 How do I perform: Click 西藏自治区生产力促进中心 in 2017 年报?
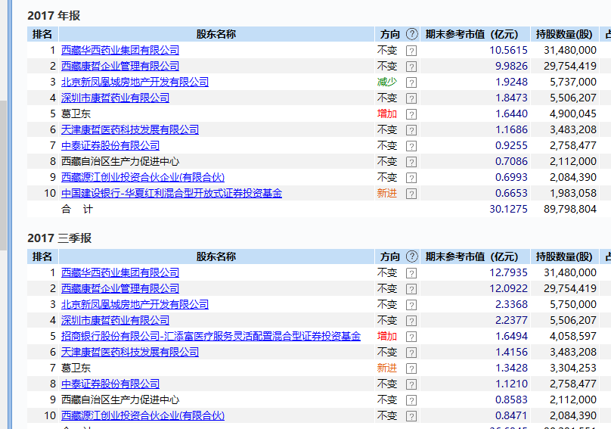pos(120,161)
